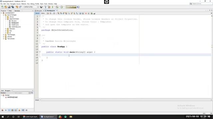Viewport: 213px width, 119px height.
Task: Open Student.java in the project tree
Action: (15, 25)
